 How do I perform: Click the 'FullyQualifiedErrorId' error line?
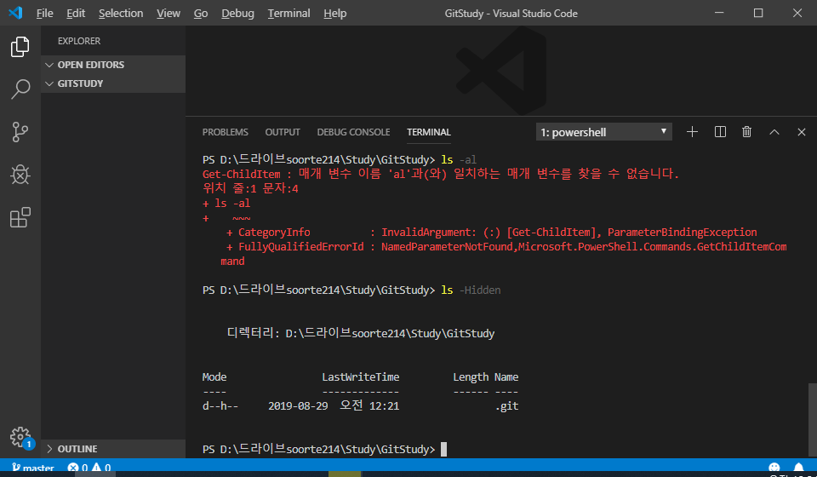tap(506, 246)
